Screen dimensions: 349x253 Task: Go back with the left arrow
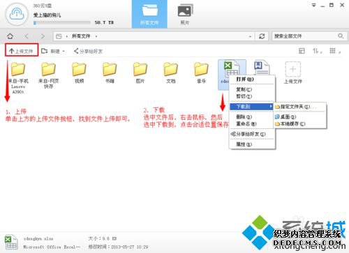click(27, 36)
